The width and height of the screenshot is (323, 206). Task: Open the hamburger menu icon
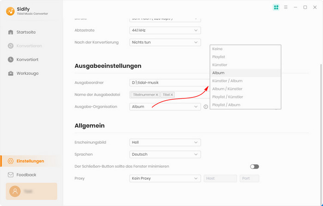pos(286,7)
